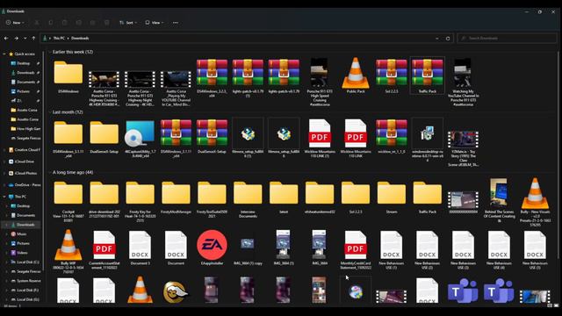Click the Copy icon in the toolbar
This screenshot has height=316, width=562.
click(51, 23)
